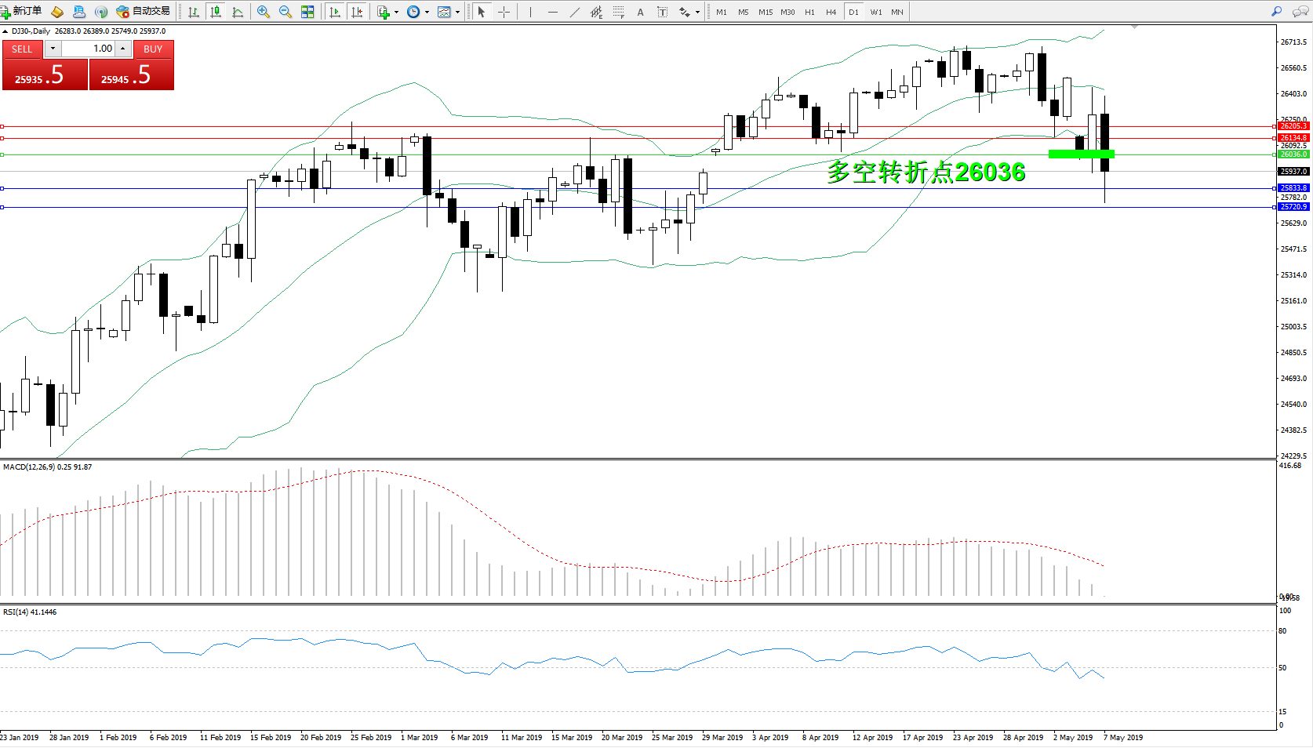The height and width of the screenshot is (748, 1313).
Task: Open the search magnifier icon
Action: click(1276, 12)
